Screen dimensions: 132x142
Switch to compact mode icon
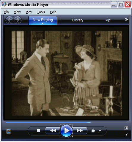pos(126,135)
